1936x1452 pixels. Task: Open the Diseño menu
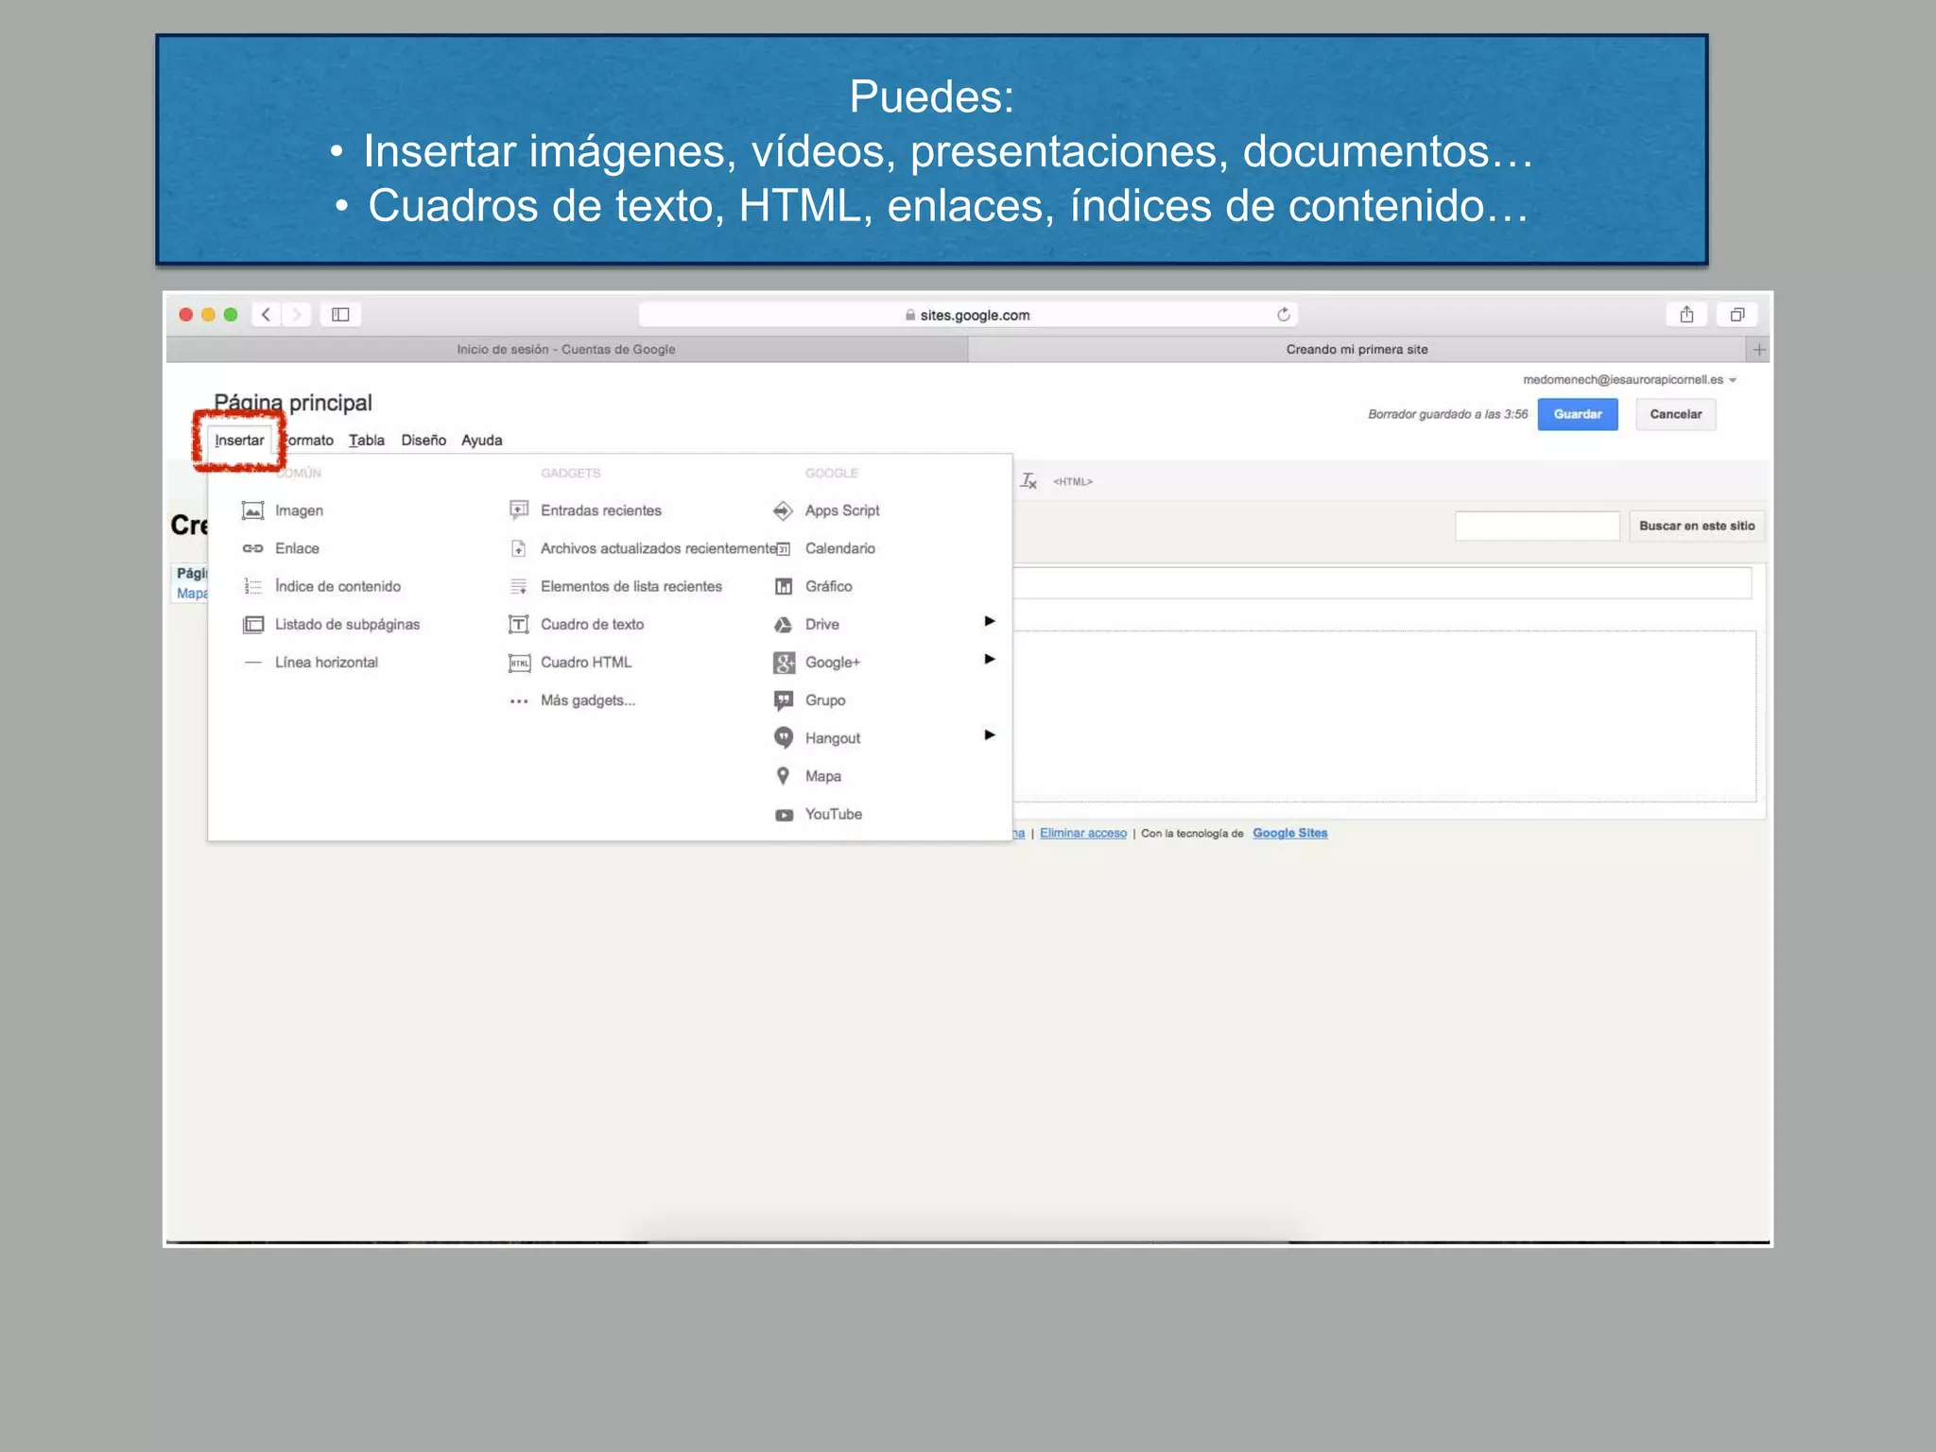[x=423, y=441]
